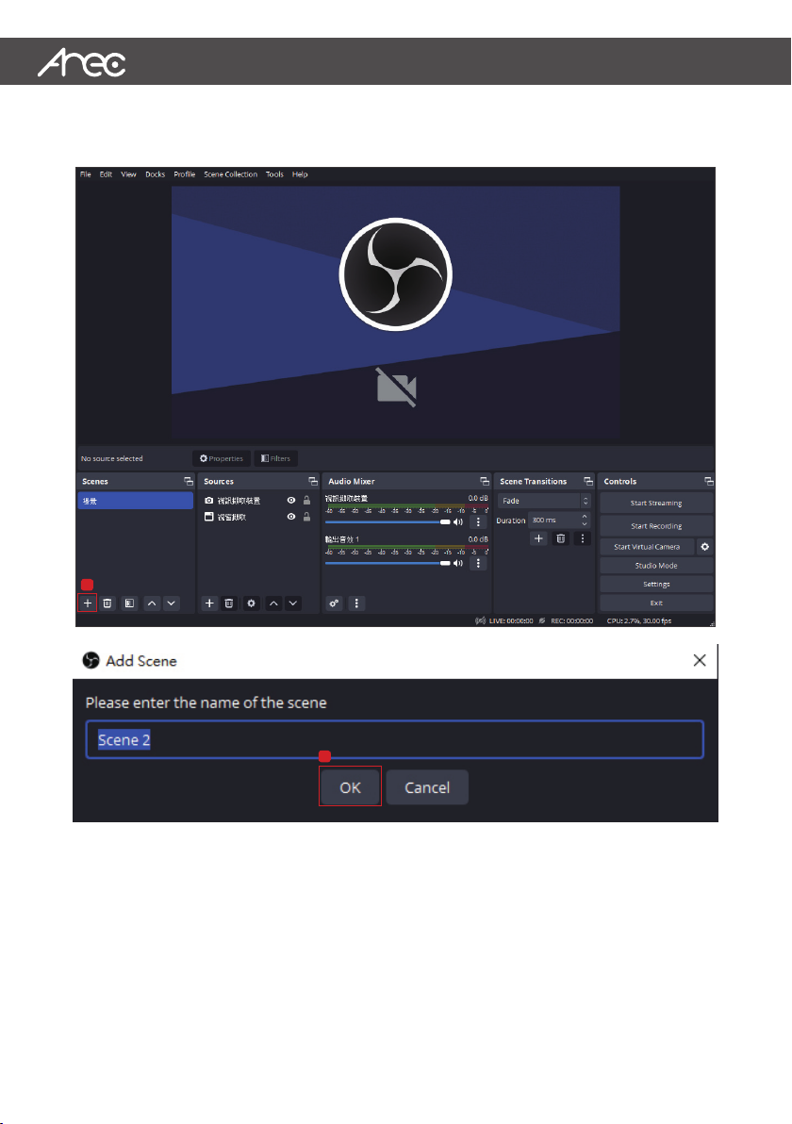Add a new scene transition with plus icon
The height and width of the screenshot is (1124, 792).
pyautogui.click(x=539, y=538)
